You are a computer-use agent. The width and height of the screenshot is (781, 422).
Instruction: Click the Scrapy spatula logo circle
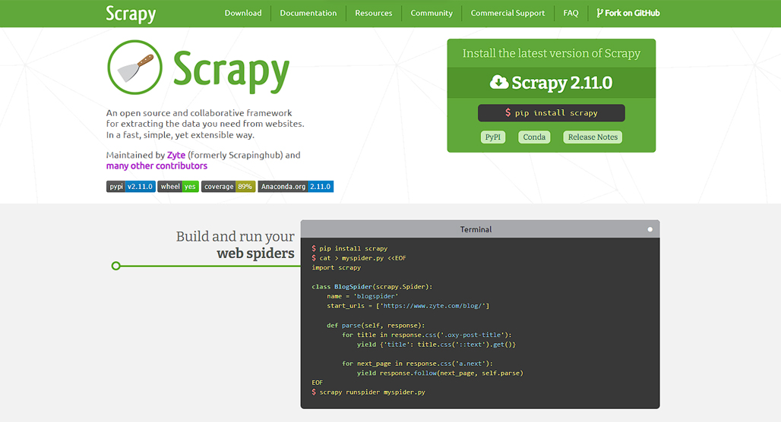coord(134,68)
